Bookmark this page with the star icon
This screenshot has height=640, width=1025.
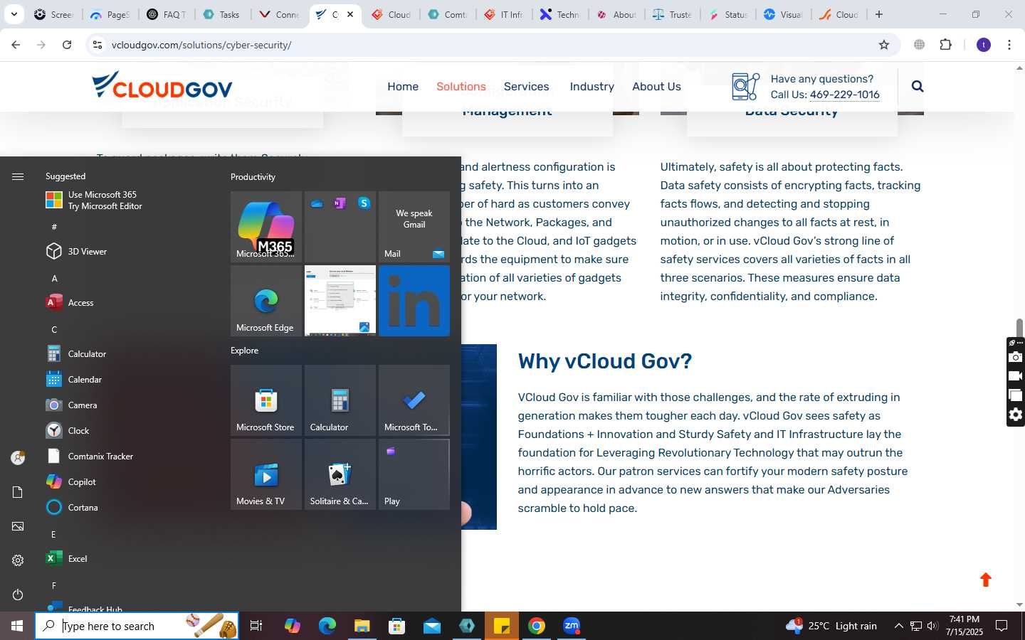coord(884,45)
